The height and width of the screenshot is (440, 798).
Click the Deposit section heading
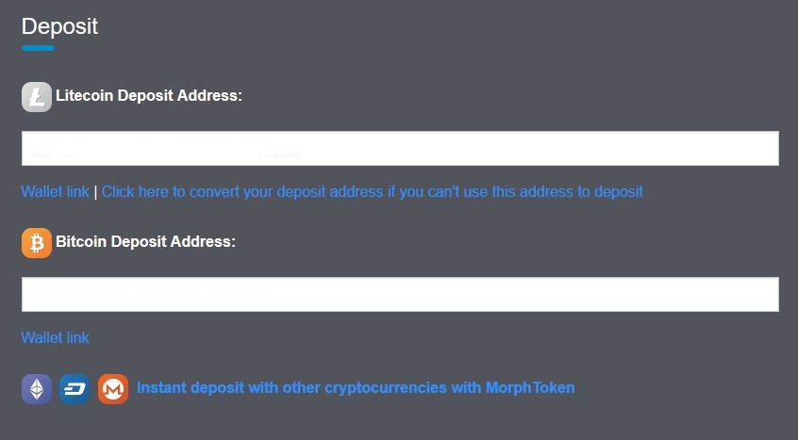(x=59, y=26)
